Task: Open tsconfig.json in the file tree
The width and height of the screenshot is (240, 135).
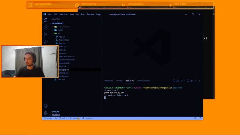Action: click(63, 76)
